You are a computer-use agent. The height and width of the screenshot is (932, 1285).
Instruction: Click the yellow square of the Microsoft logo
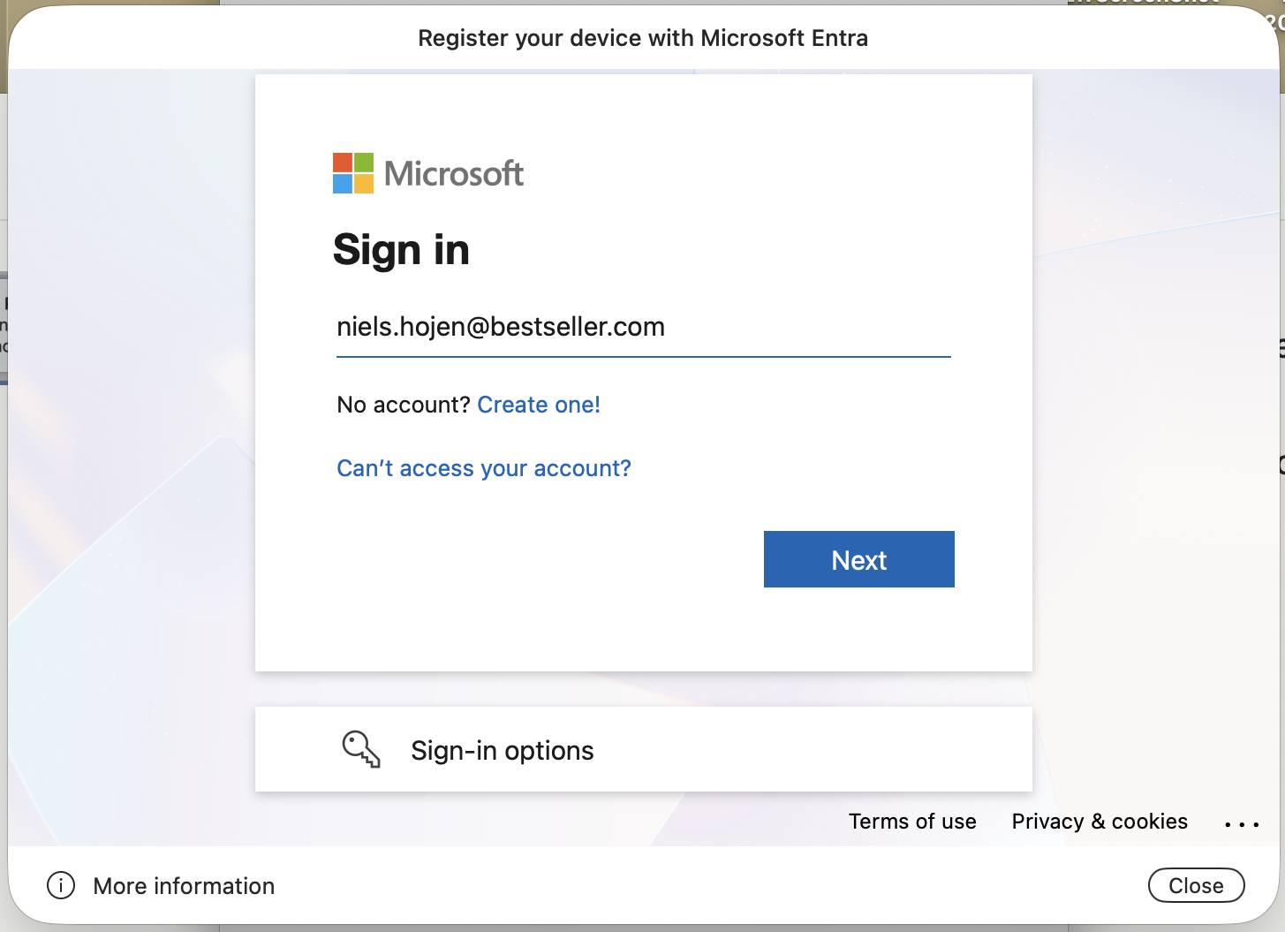[364, 184]
